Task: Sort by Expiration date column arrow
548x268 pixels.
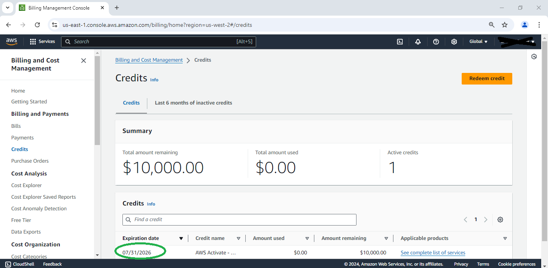Action: point(181,238)
